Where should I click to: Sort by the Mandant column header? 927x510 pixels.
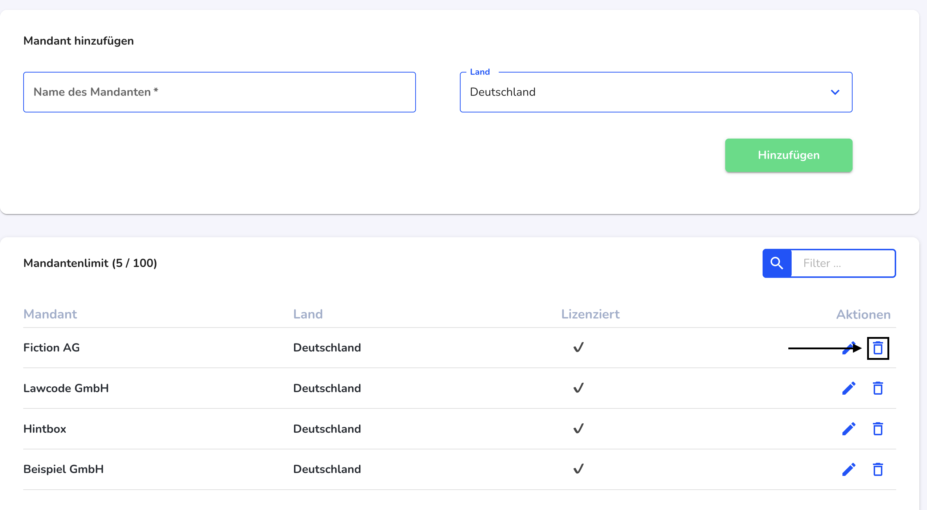click(x=50, y=314)
